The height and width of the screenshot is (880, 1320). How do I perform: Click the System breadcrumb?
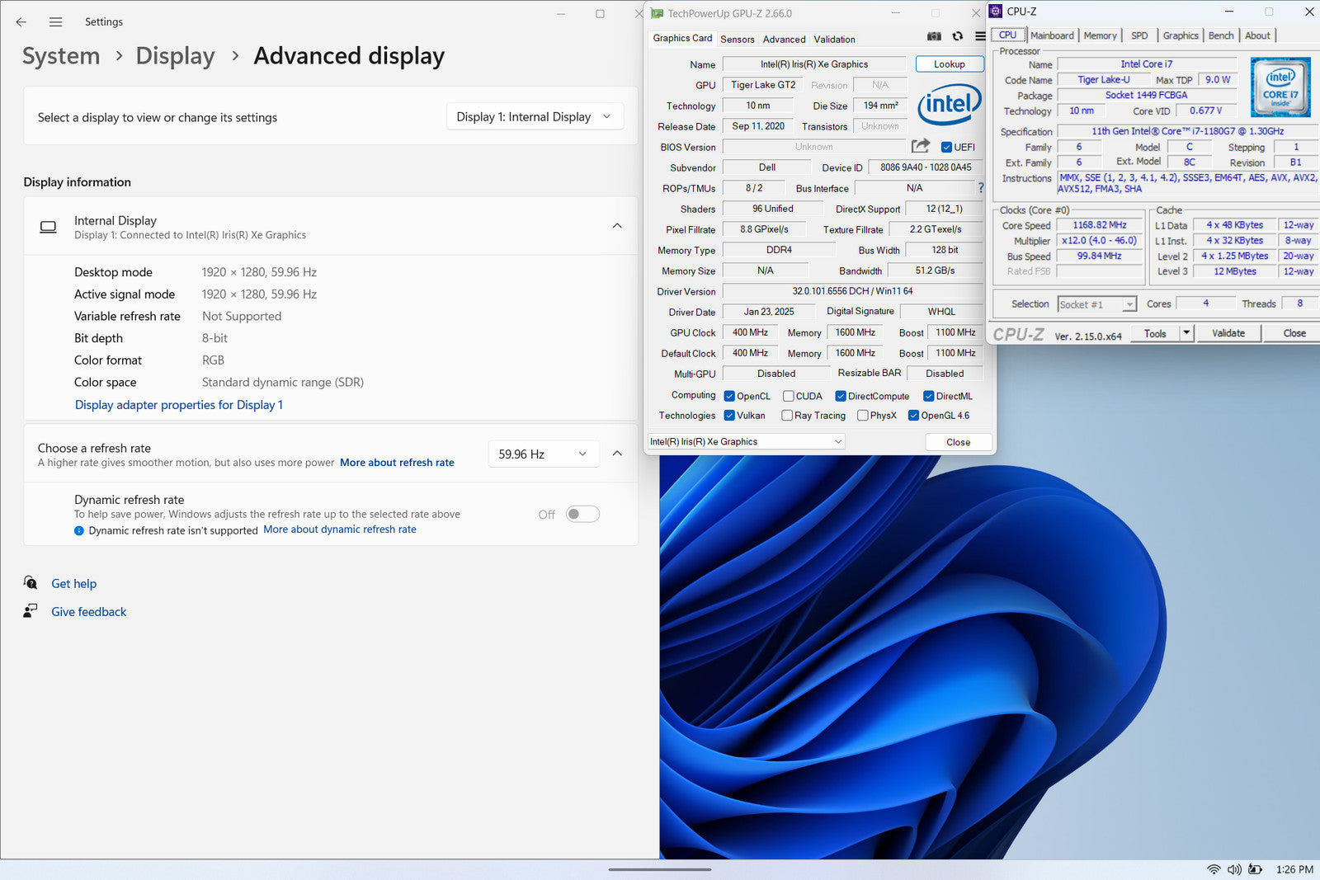pos(61,56)
